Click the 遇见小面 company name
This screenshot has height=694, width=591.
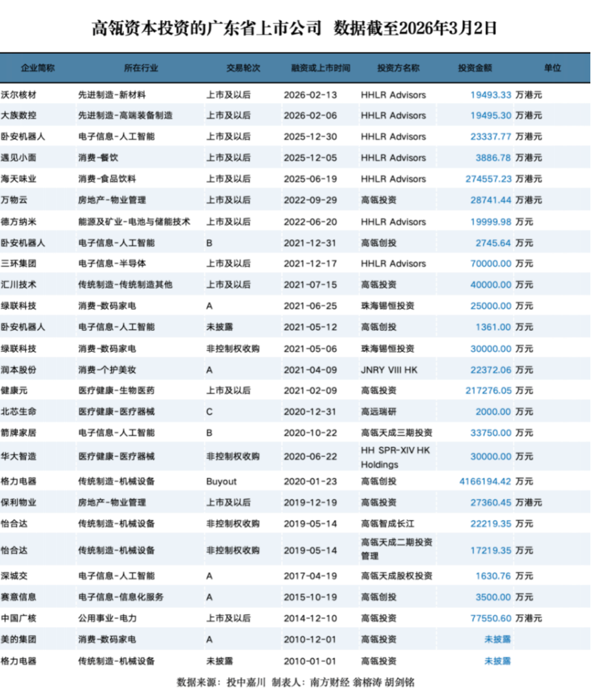coord(19,158)
